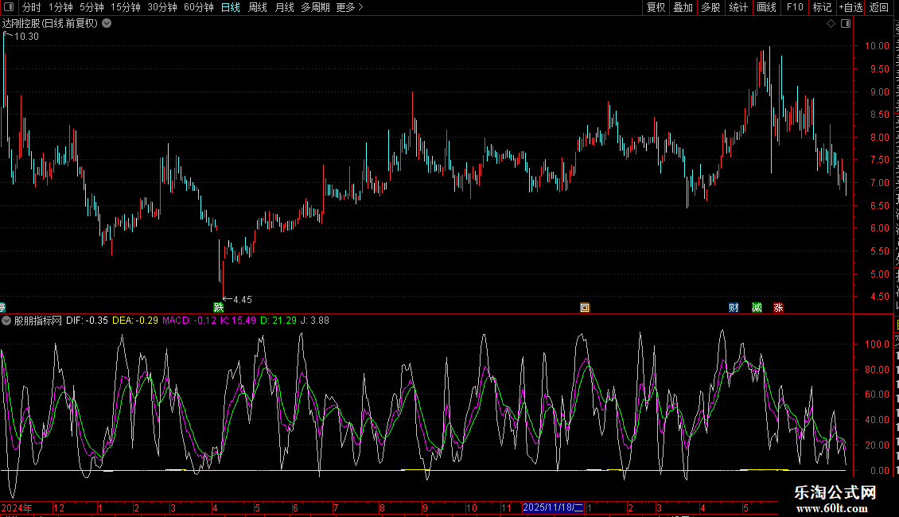The height and width of the screenshot is (517, 899).
Task: Select the 日线 daily tab
Action: (231, 7)
